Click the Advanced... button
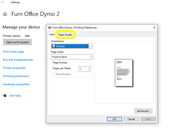171x137 pixels. pyautogui.click(x=143, y=111)
